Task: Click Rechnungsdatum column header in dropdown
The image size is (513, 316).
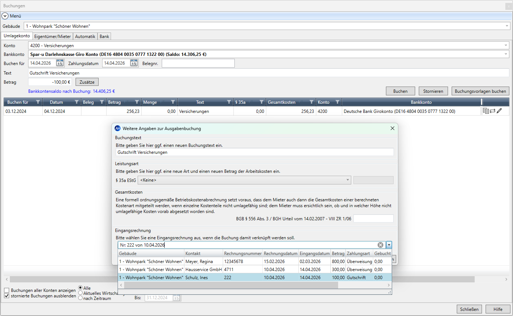Action: 280,254
